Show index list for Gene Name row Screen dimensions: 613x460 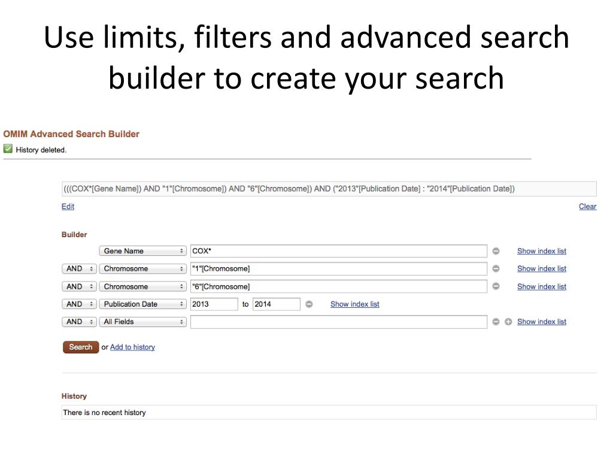click(x=541, y=251)
